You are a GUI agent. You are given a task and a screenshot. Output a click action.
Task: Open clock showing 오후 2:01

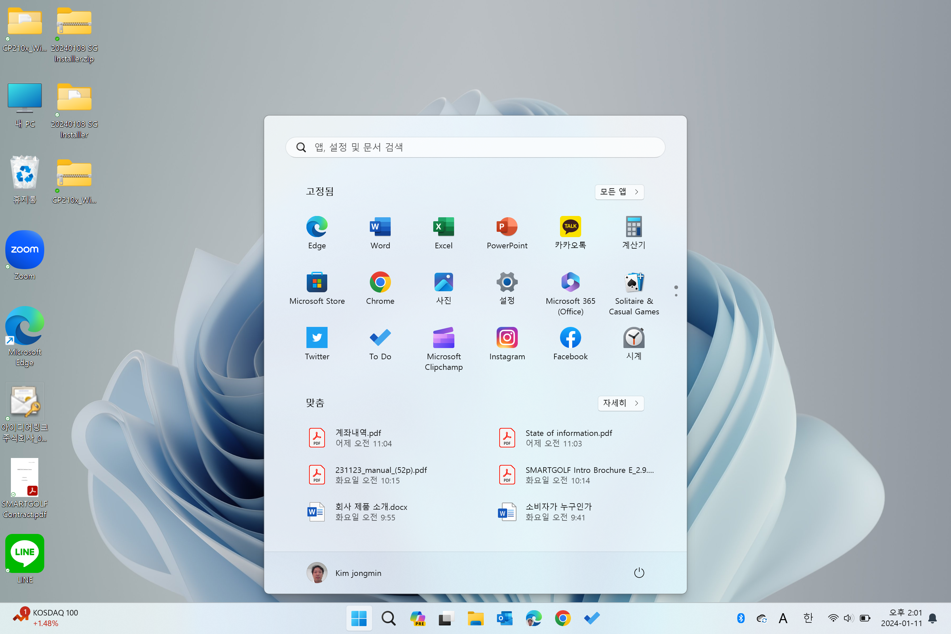(x=901, y=618)
